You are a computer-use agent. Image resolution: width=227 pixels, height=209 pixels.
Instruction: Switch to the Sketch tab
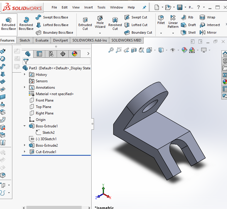[x=25, y=40]
